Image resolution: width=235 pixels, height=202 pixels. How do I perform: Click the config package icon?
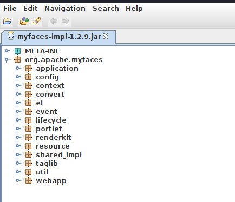[x=28, y=77]
